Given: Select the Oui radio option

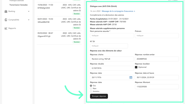Looking at the screenshot, I should (91, 86).
